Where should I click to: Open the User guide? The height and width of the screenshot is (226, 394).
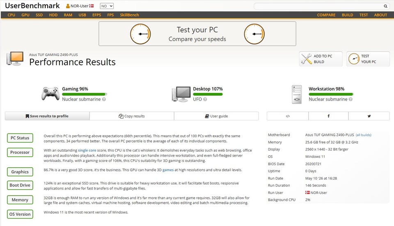tap(216, 116)
